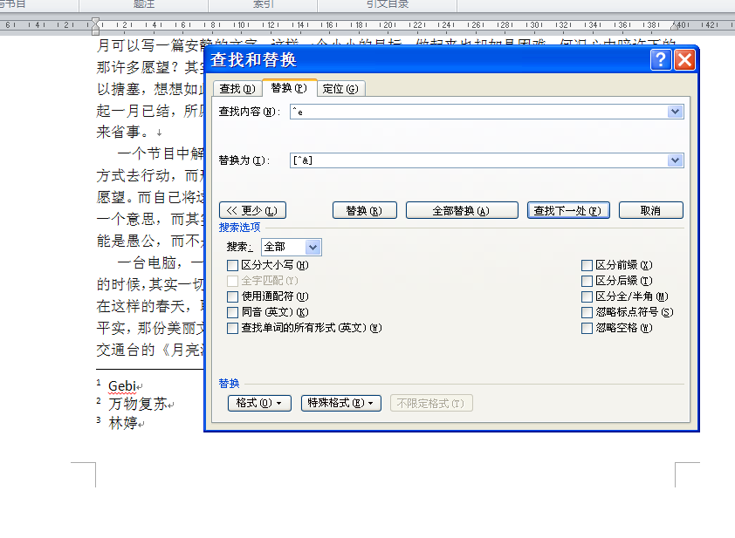The height and width of the screenshot is (538, 735).
Task: Click the 搜索选项 section label
Action: (239, 227)
